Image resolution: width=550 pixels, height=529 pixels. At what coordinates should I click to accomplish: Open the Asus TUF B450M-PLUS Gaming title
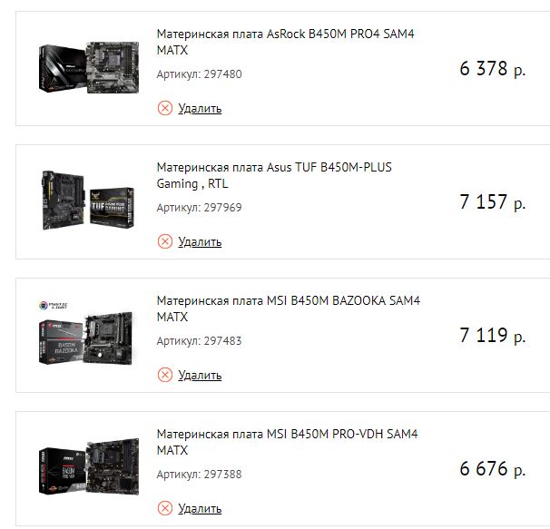[274, 175]
